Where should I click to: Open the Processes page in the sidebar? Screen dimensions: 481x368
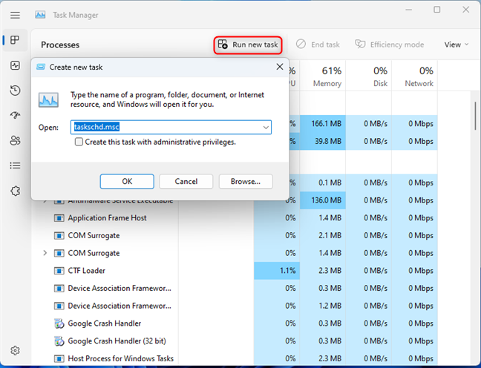pos(15,40)
